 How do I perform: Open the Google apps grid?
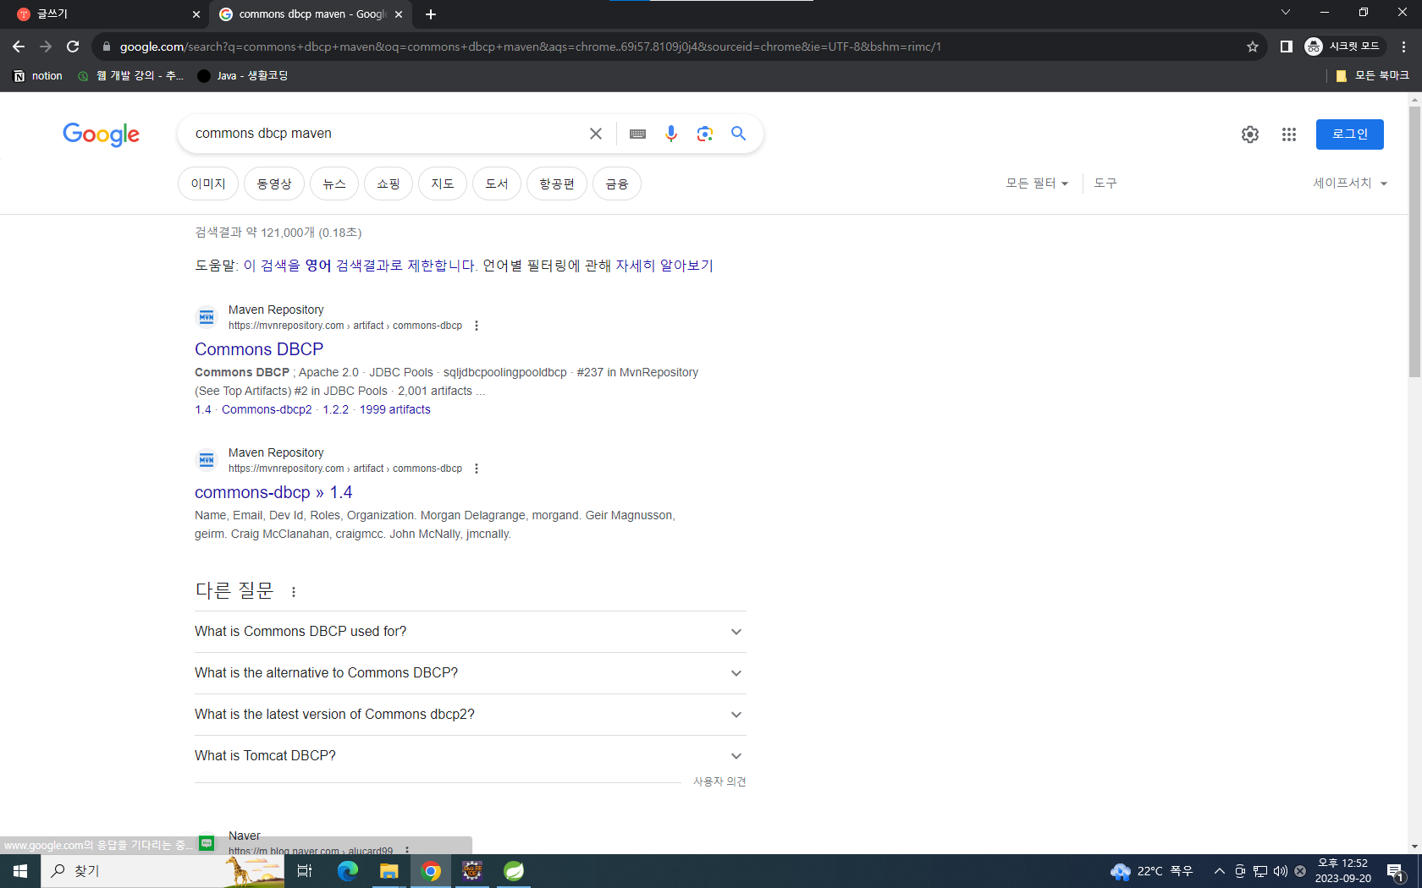[1289, 134]
